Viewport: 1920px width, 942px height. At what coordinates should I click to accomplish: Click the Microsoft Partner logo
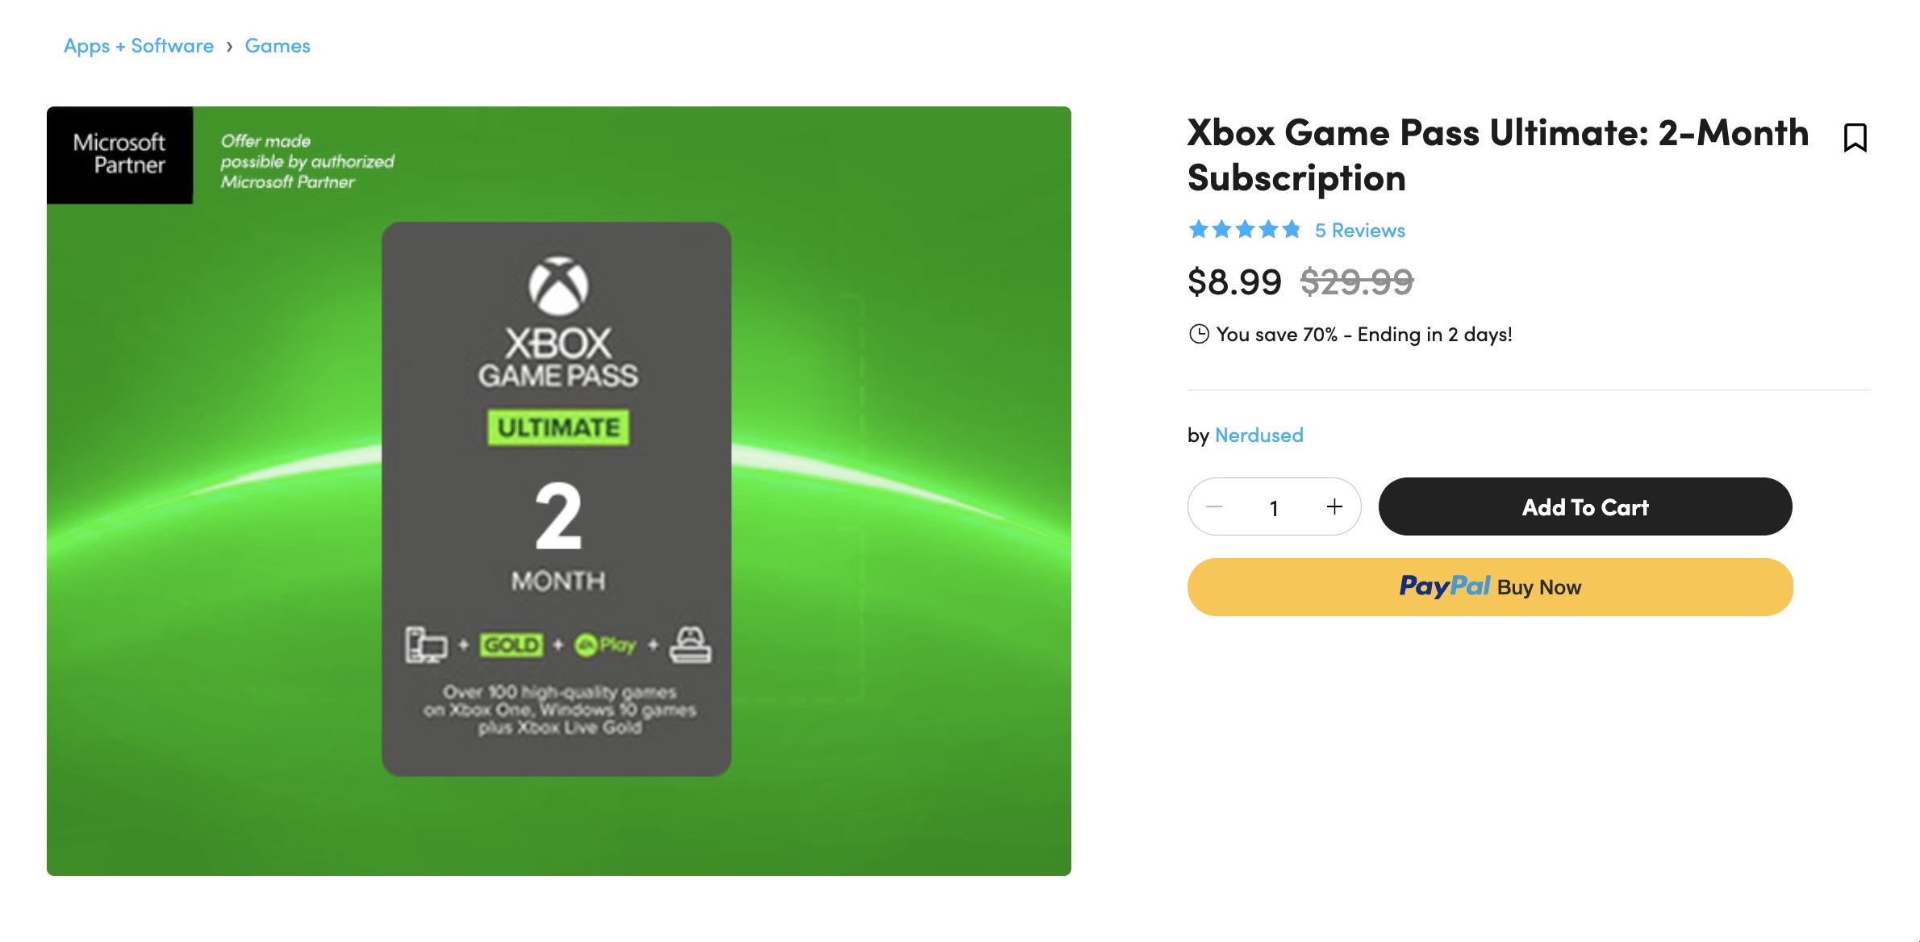(119, 154)
